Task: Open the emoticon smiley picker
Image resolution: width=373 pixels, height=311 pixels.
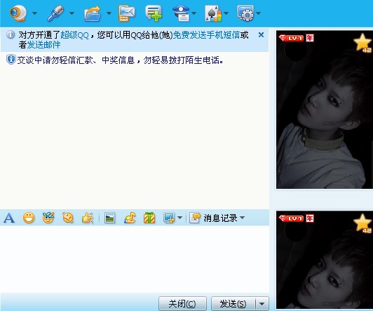Action: (x=29, y=218)
